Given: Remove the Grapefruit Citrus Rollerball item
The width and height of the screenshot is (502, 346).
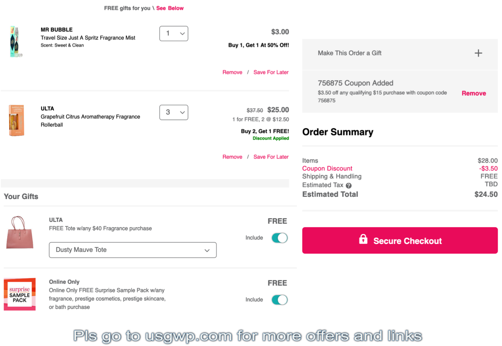Looking at the screenshot, I should coord(232,157).
